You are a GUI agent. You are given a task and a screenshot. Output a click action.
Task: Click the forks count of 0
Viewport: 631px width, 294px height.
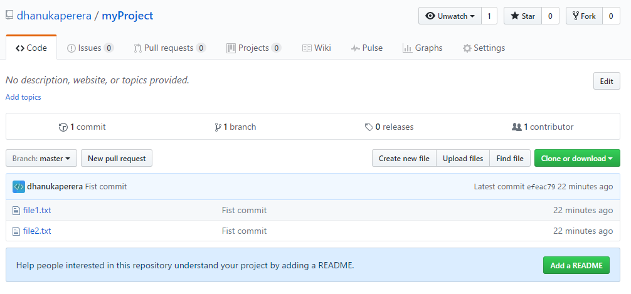coord(611,16)
